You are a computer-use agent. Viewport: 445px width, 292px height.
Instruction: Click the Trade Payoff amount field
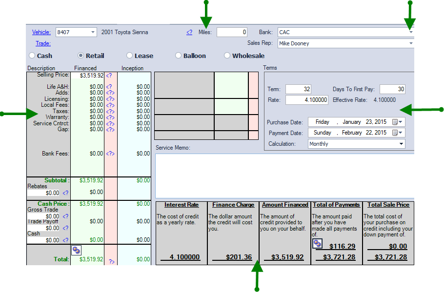(x=43, y=228)
